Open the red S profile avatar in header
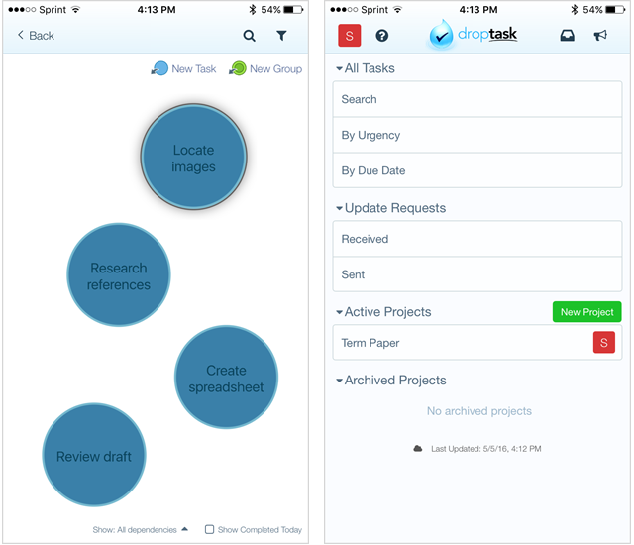634x545 pixels. (350, 36)
